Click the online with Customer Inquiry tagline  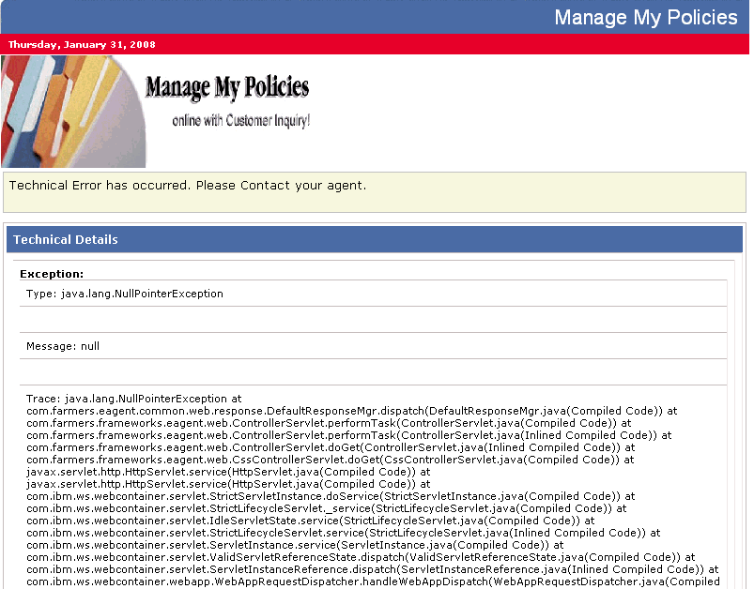click(x=240, y=121)
